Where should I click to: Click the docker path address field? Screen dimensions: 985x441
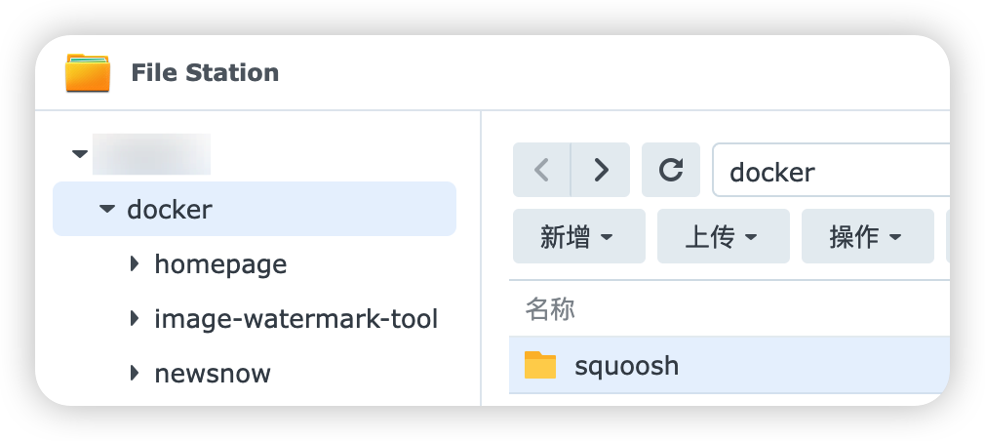[x=829, y=172]
